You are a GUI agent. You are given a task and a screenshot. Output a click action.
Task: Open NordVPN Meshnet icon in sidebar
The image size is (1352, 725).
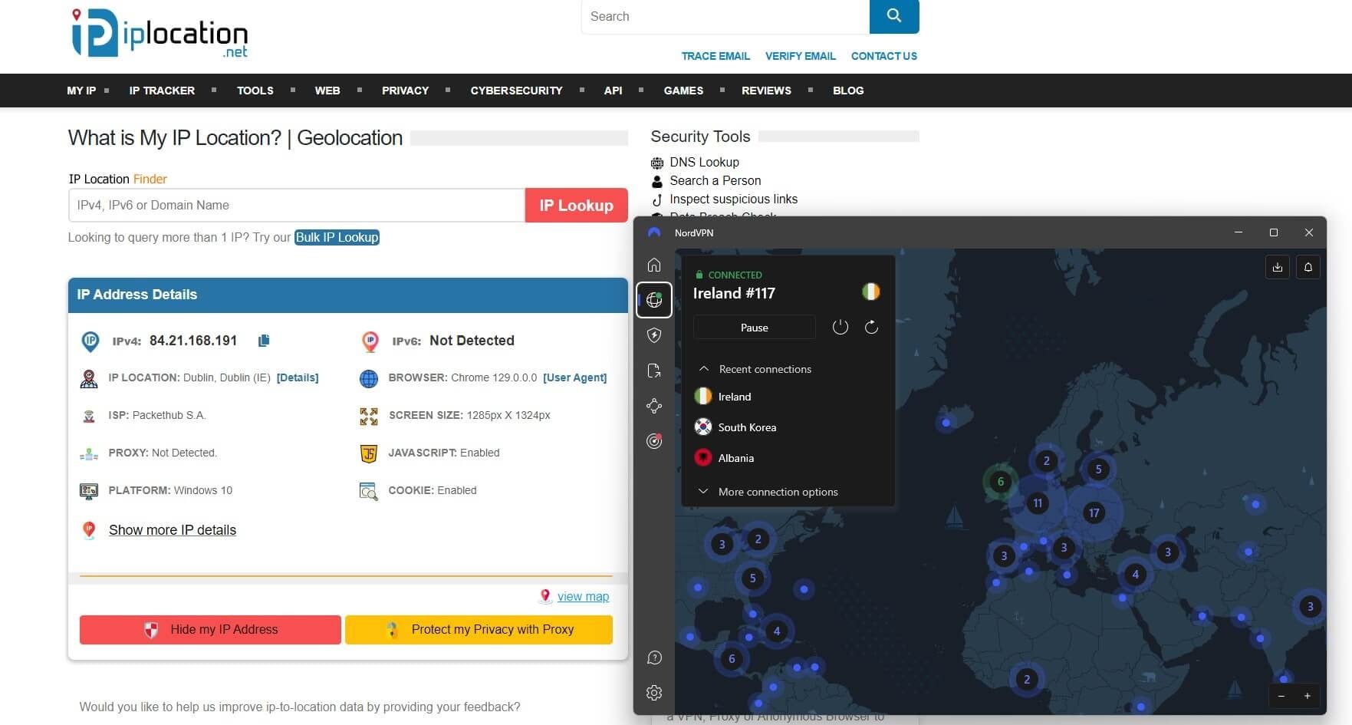(654, 406)
